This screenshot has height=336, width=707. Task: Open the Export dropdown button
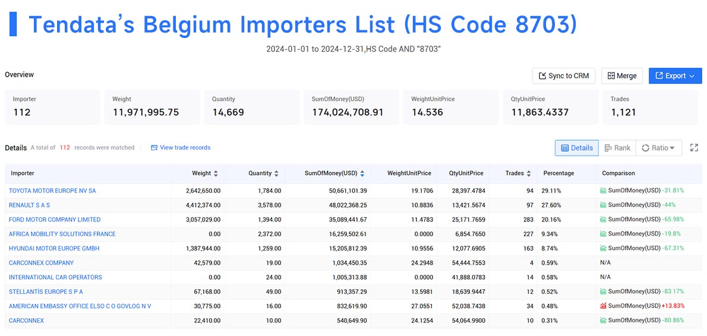pos(675,75)
